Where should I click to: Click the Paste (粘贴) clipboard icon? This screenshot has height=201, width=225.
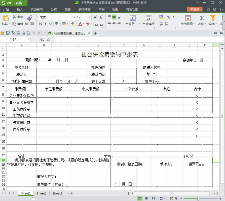[x=6, y=18]
